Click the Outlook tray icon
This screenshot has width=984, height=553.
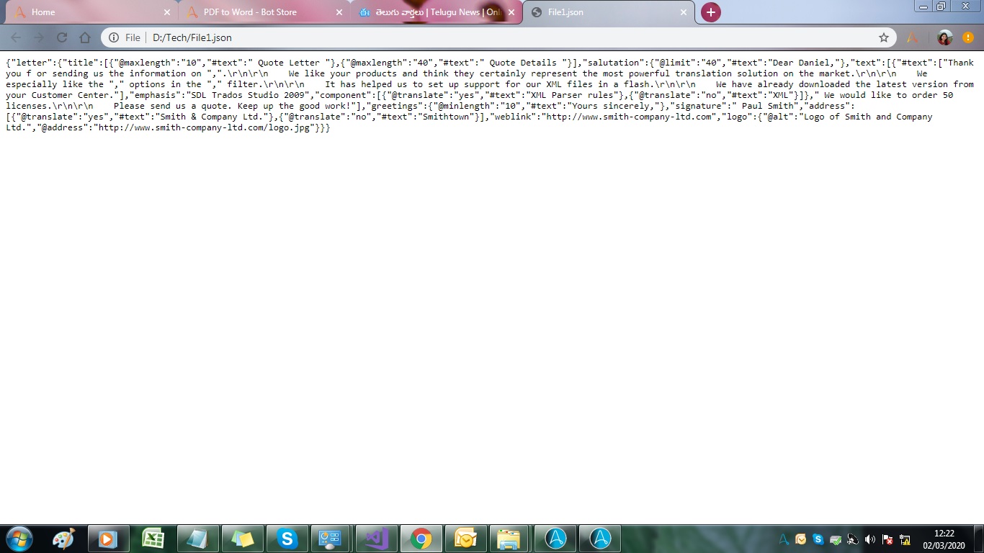pos(801,539)
